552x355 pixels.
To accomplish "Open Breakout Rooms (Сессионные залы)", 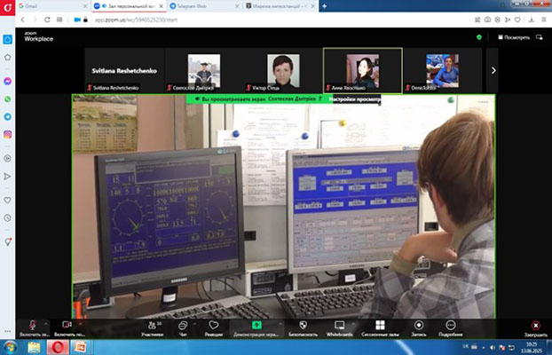I will coord(379,326).
